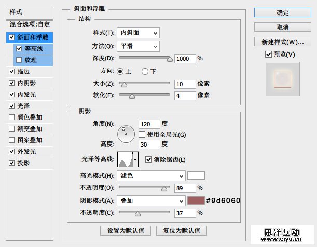Image resolution: width=317 pixels, height=247 pixels.
Task: Click the 深度 depth slider handle
Action: click(169, 59)
